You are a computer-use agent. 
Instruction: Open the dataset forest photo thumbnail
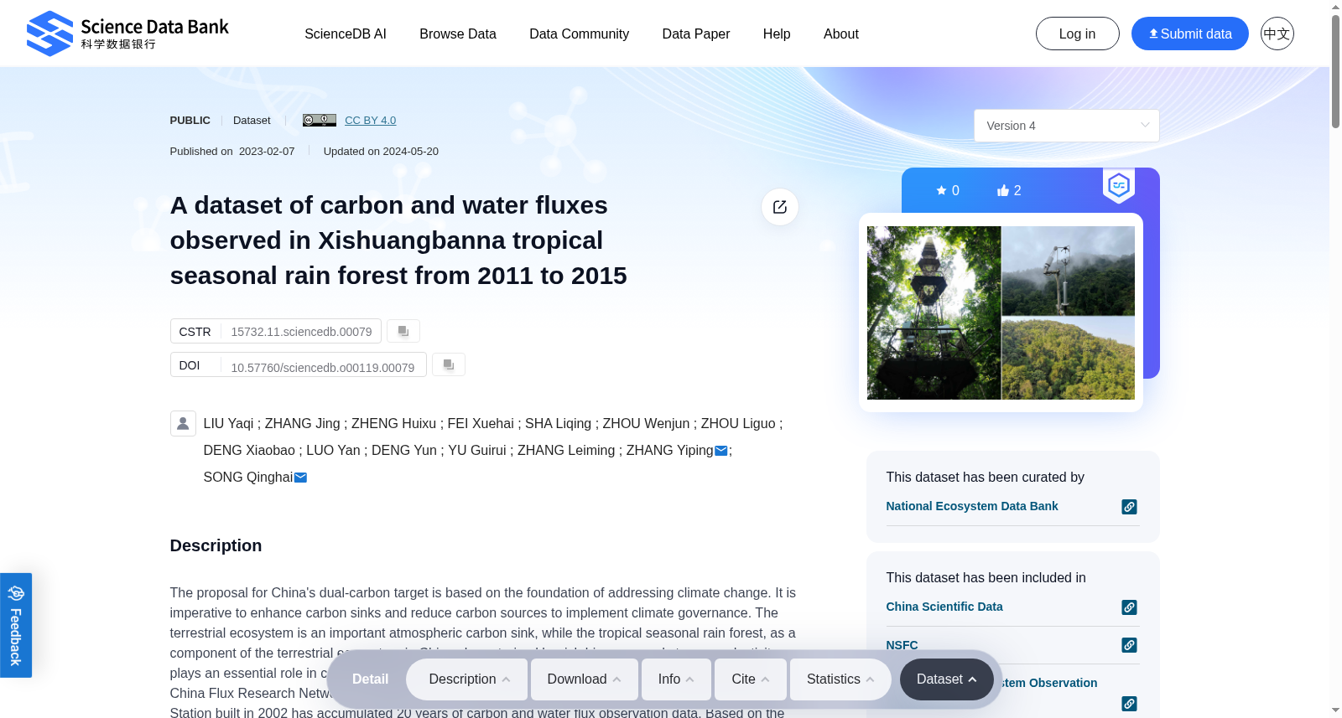pos(1001,313)
